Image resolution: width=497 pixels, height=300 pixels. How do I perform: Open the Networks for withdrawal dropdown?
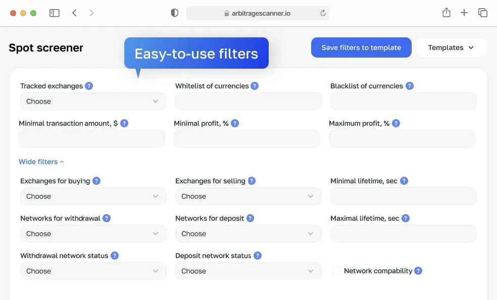click(x=93, y=234)
